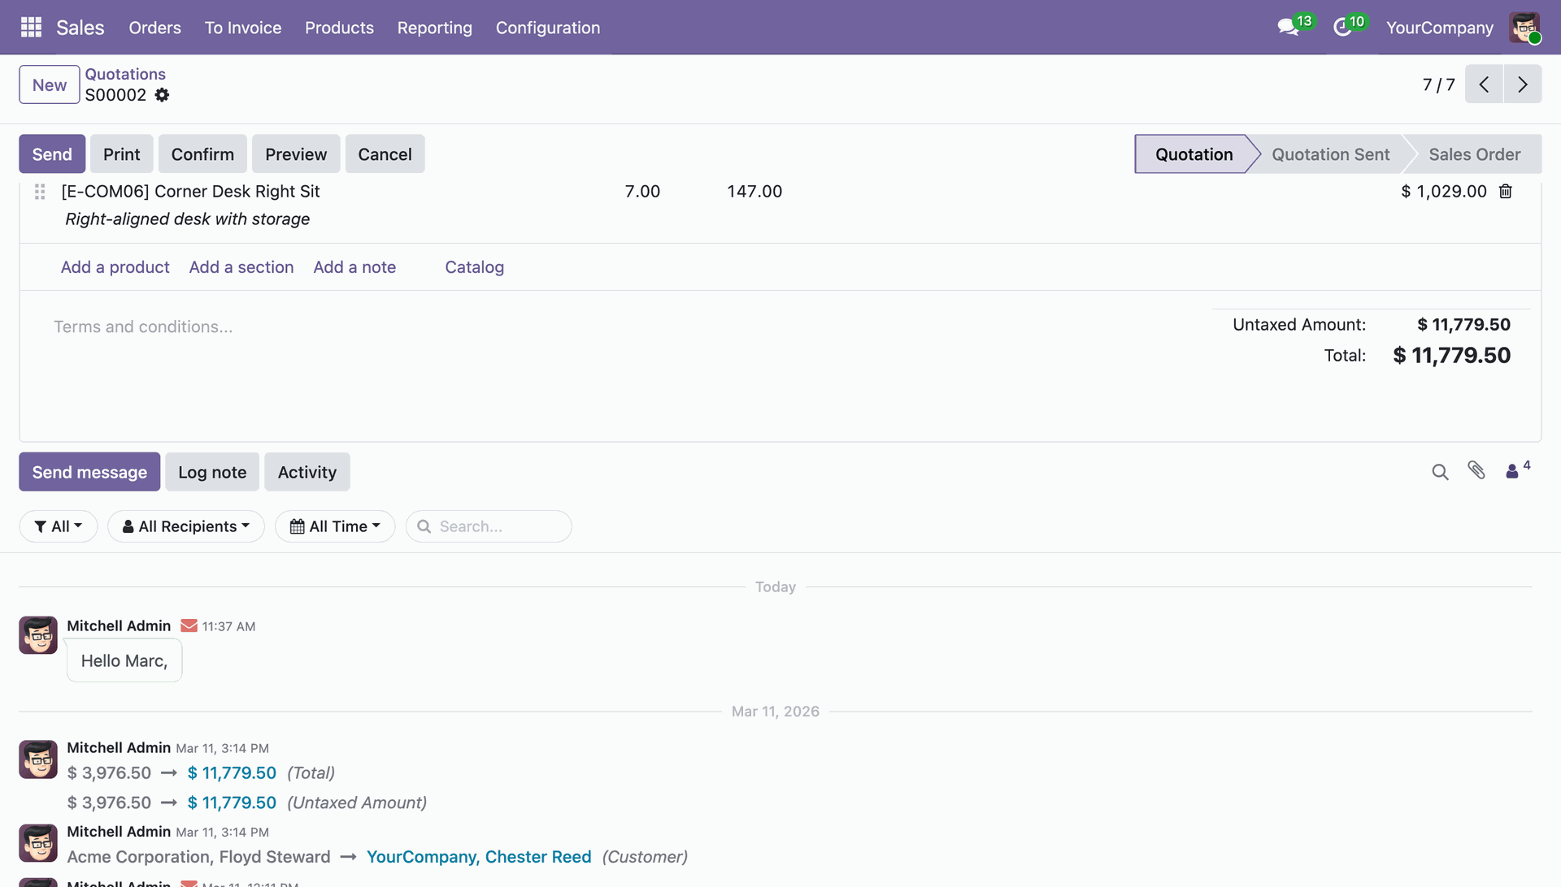Open the main apps grid menu
Viewport: 1561px width, 887px height.
pyautogui.click(x=31, y=28)
